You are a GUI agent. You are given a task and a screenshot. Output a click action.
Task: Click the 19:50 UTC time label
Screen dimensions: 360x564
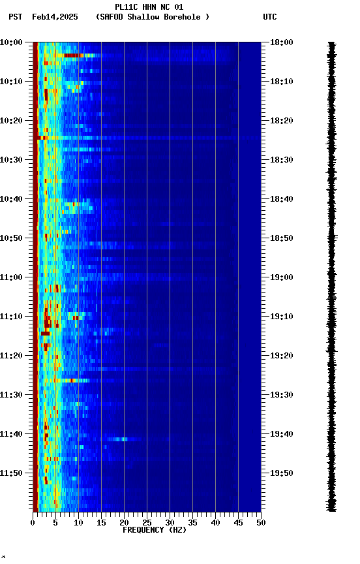click(x=282, y=474)
